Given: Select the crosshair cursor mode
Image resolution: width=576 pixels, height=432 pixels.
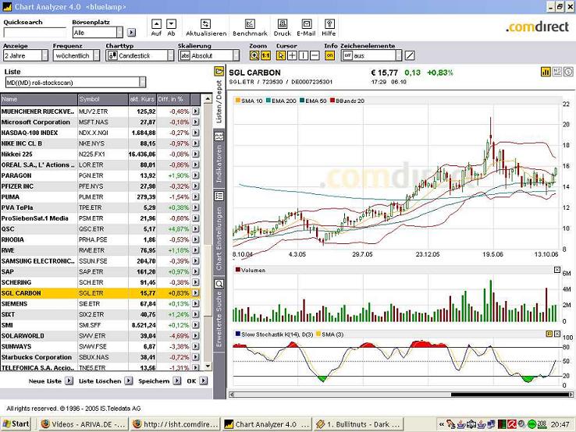Looking at the screenshot, I should click(x=292, y=55).
